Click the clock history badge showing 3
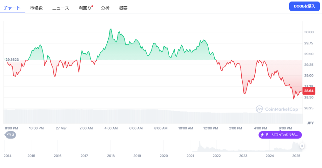 click(x=10, y=135)
